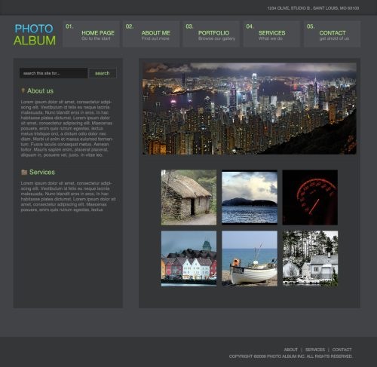Click the Saint Louis address text at top

(313, 8)
